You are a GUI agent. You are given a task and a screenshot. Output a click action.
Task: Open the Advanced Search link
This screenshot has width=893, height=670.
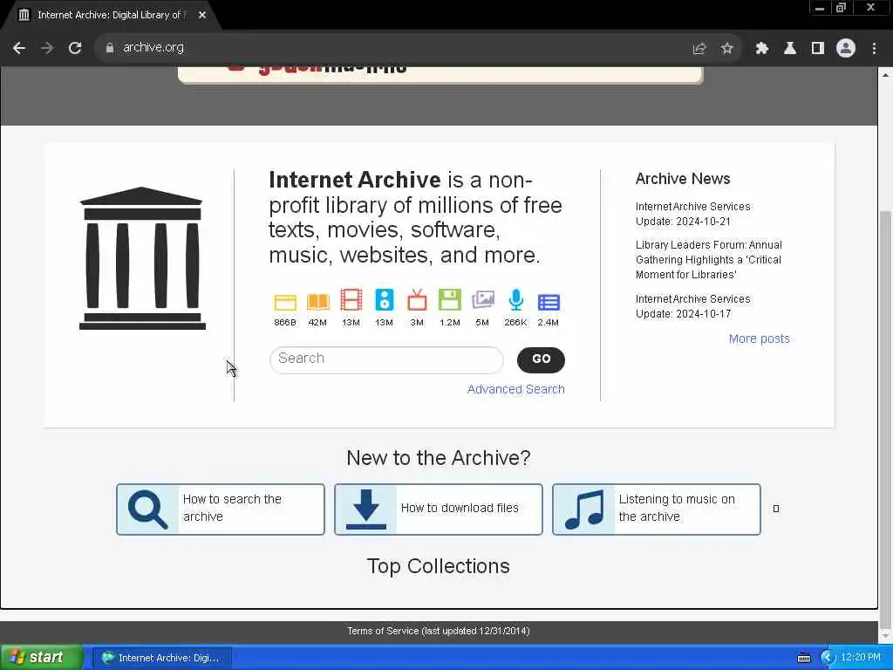(516, 389)
